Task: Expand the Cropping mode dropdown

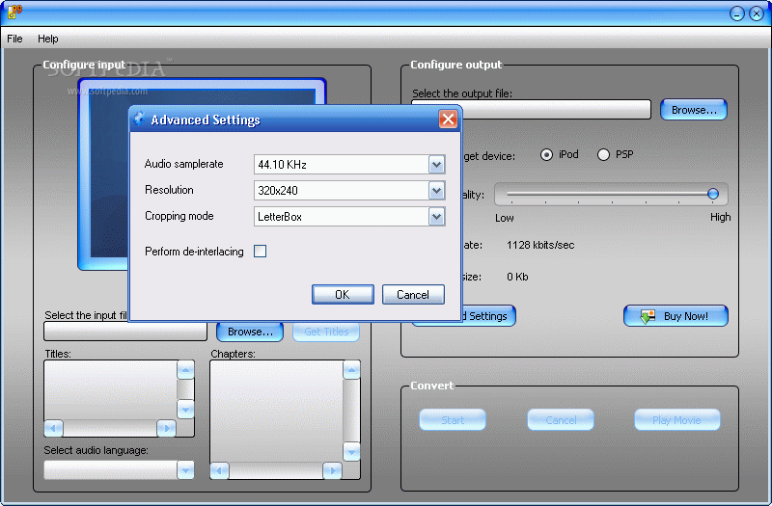Action: coord(436,217)
